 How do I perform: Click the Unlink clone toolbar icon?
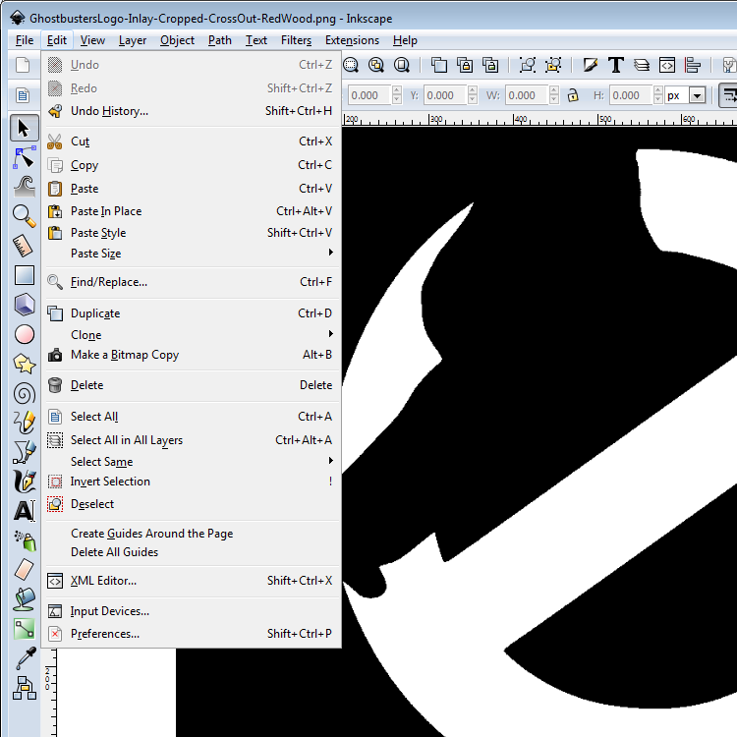point(490,65)
